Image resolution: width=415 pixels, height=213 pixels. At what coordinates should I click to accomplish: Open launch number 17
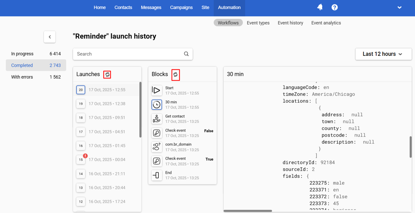(81, 132)
